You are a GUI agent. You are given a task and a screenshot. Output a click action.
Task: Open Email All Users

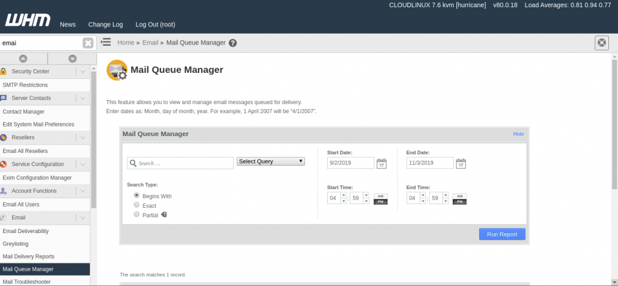[x=21, y=205]
